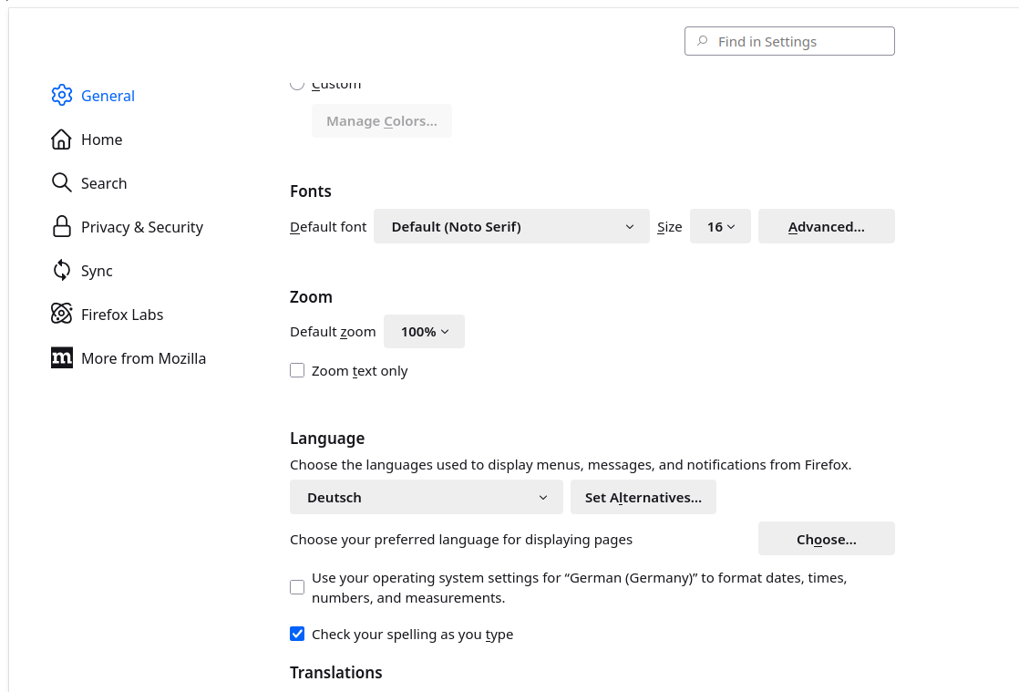Screen dimensions: 1019x692
Task: Open the More from Mozilla section
Action: click(x=143, y=358)
